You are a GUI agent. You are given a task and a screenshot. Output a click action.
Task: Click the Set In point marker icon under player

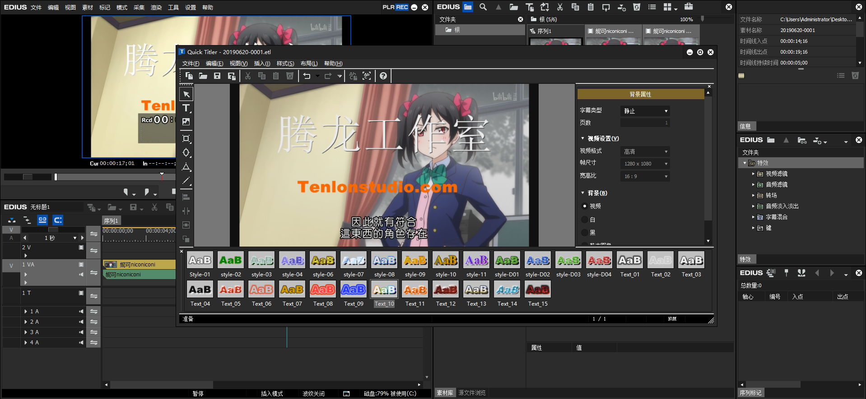(126, 192)
